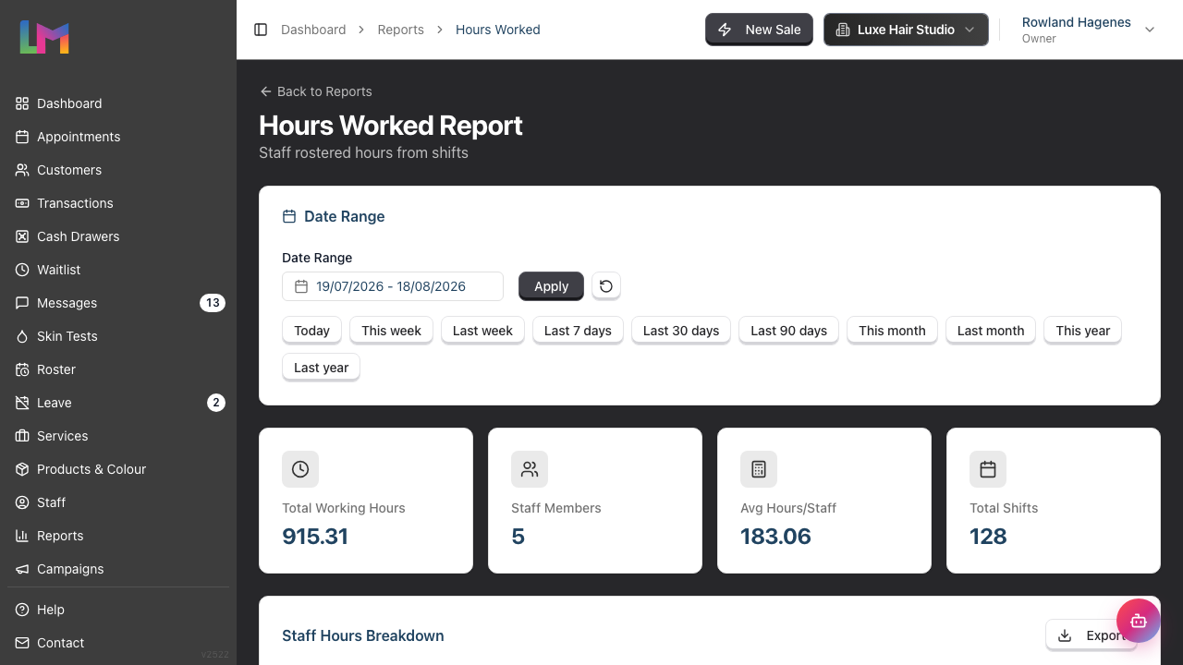Click the Contact envelope icon
The height and width of the screenshot is (665, 1183).
(x=22, y=643)
